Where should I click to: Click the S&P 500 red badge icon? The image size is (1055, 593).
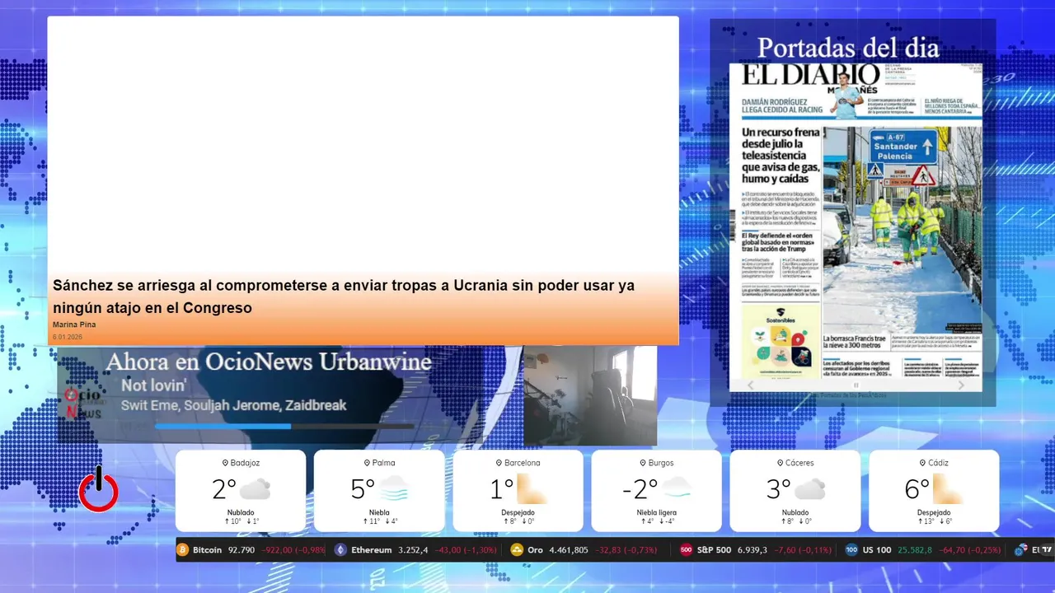[x=686, y=549]
